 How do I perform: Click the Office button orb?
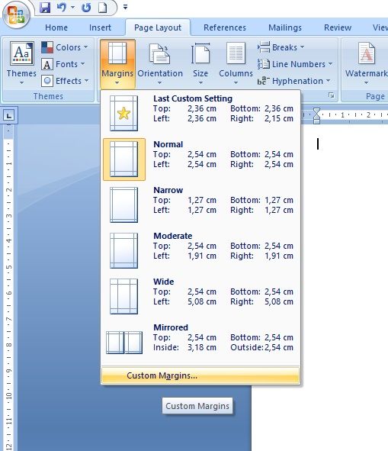[x=16, y=14]
